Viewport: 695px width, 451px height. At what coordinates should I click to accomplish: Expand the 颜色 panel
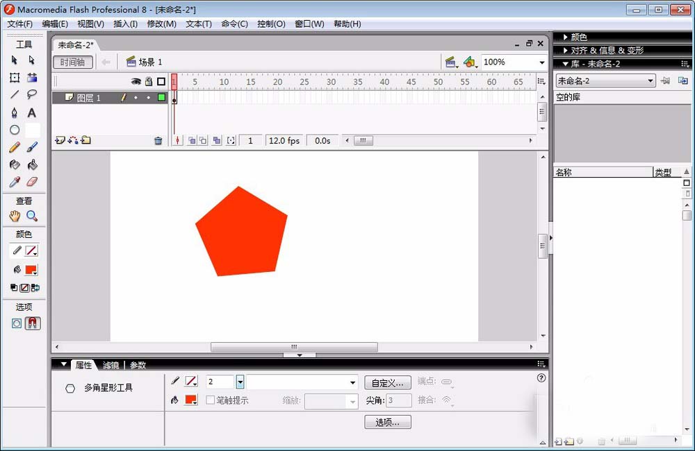tap(566, 37)
